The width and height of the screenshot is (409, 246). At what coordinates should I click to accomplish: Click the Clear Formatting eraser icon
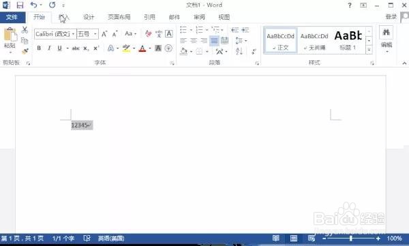coord(148,33)
